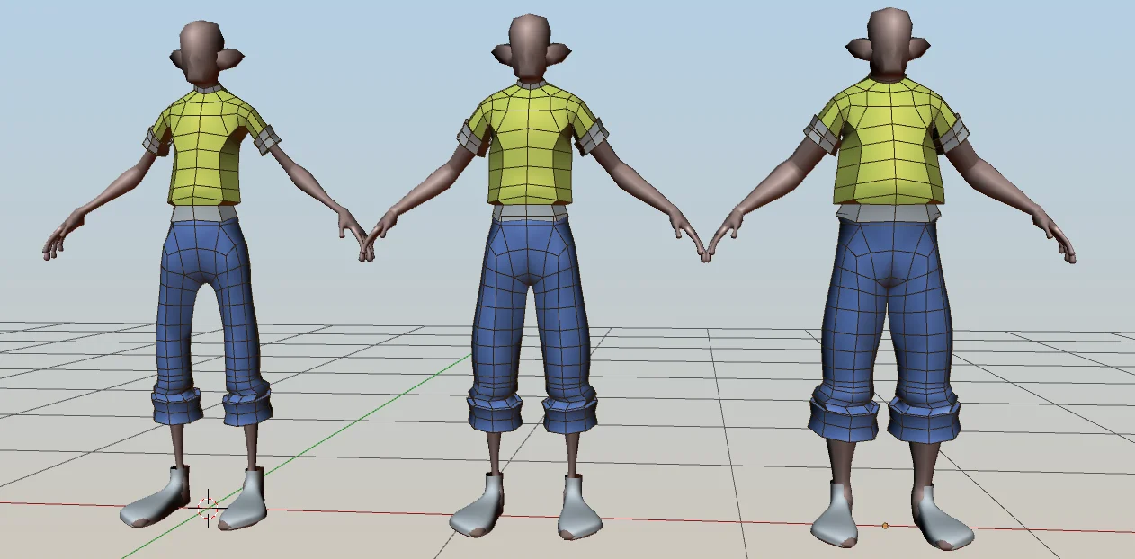1135x559 pixels.
Task: Select the right character's rightmost rolled pant cuff
Action: pos(925,419)
